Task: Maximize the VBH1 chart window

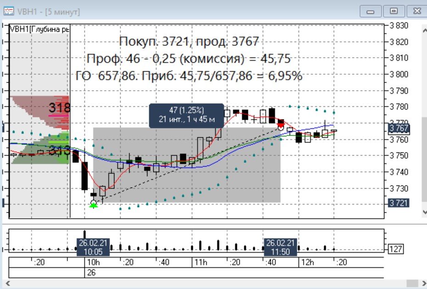Action: point(394,11)
